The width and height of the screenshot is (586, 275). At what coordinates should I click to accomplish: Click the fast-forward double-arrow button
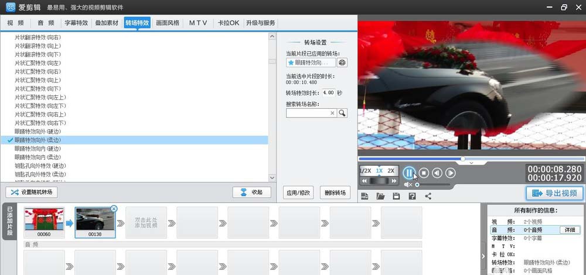tap(394, 181)
